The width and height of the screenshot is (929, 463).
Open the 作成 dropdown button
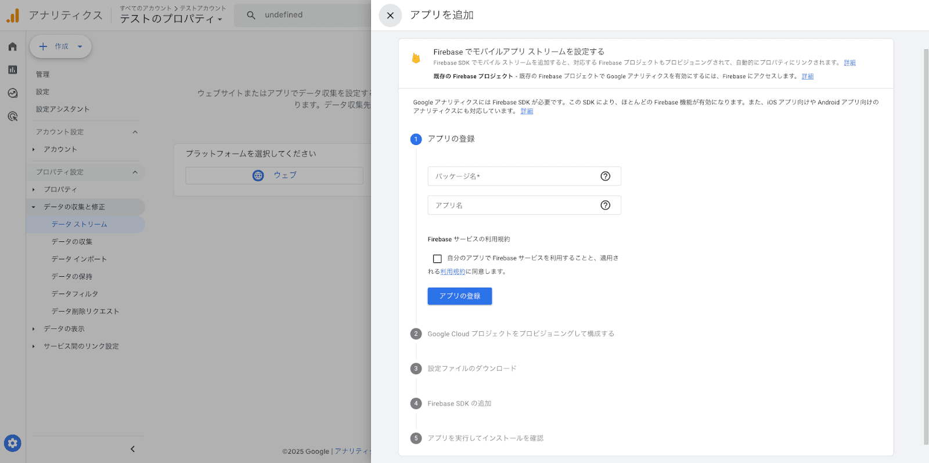coord(60,46)
